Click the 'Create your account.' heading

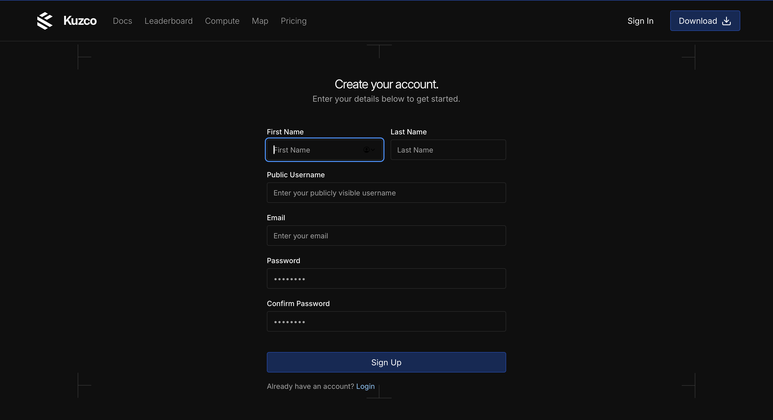[x=386, y=84]
